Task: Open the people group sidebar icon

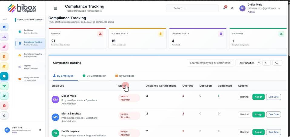Action: (4, 96)
